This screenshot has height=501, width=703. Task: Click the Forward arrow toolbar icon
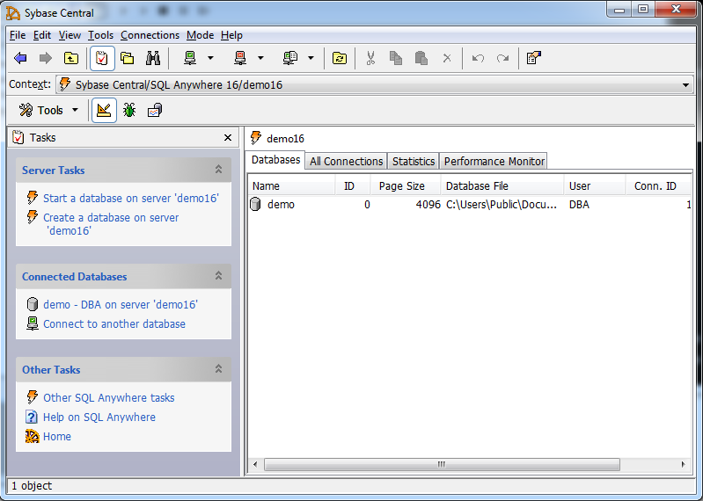46,58
